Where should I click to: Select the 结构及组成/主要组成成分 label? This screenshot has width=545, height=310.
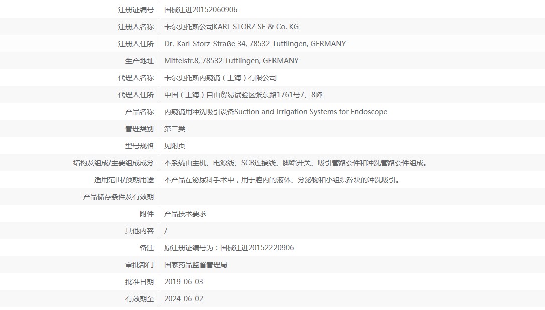[113, 162]
